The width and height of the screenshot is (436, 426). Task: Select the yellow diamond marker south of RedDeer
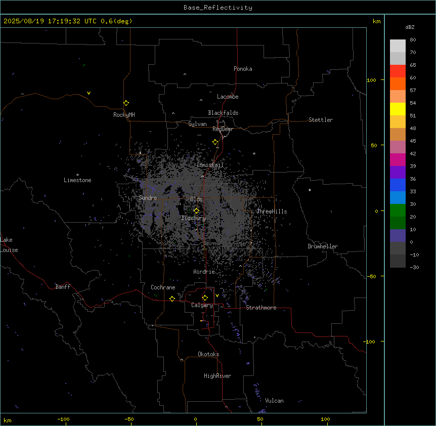coord(215,142)
